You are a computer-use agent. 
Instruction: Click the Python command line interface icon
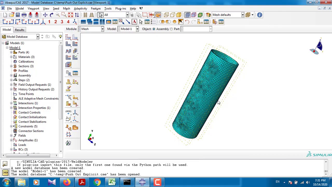pos(5,172)
